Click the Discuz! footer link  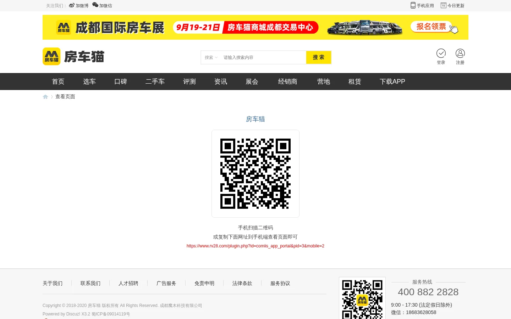73,314
